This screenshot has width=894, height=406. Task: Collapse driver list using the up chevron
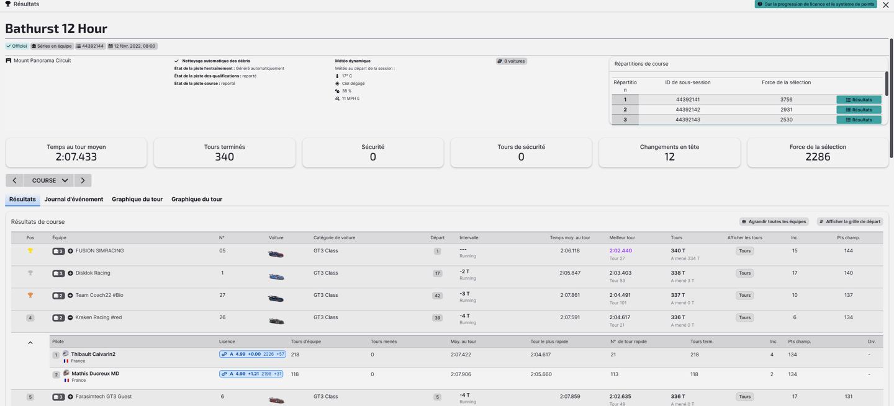tap(30, 343)
